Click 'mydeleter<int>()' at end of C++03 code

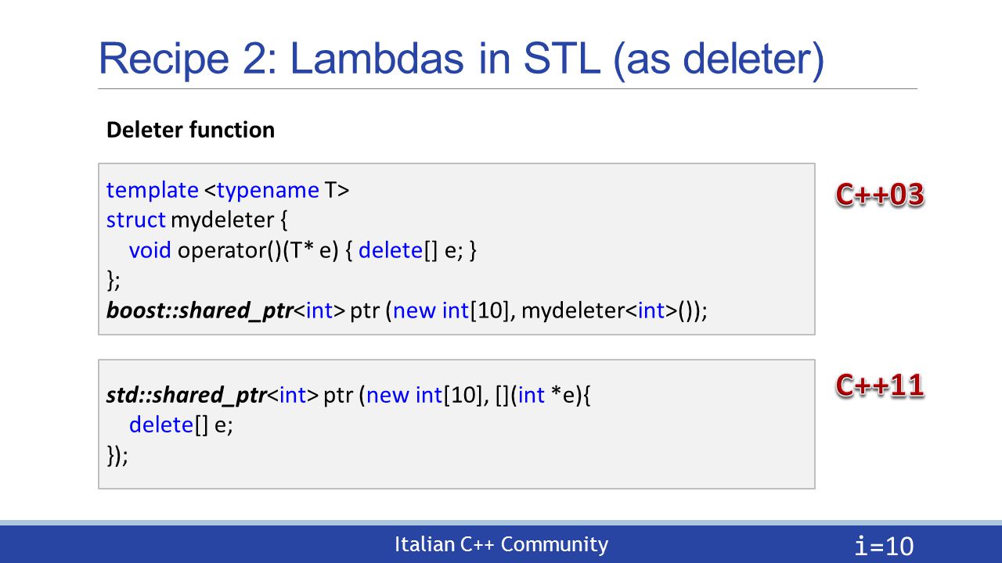(x=615, y=311)
